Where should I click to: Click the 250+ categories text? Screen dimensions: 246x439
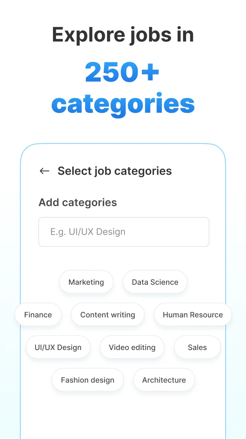[123, 87]
